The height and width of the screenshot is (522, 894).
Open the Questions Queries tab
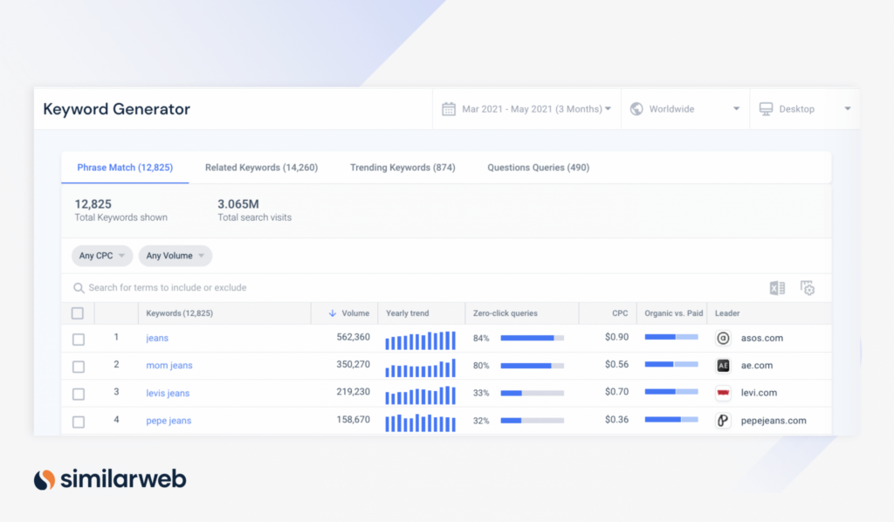point(538,167)
